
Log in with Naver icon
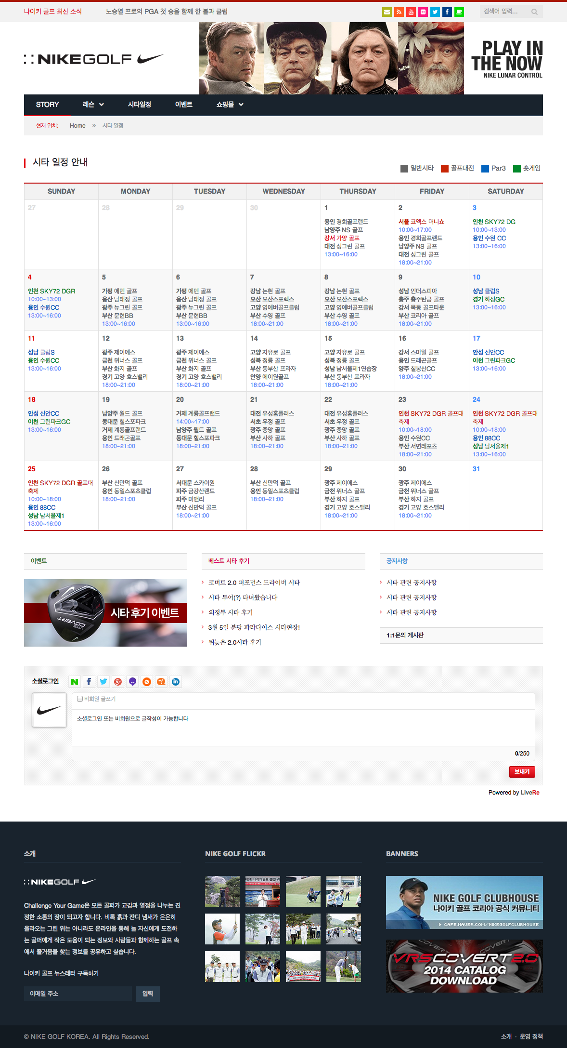[75, 681]
